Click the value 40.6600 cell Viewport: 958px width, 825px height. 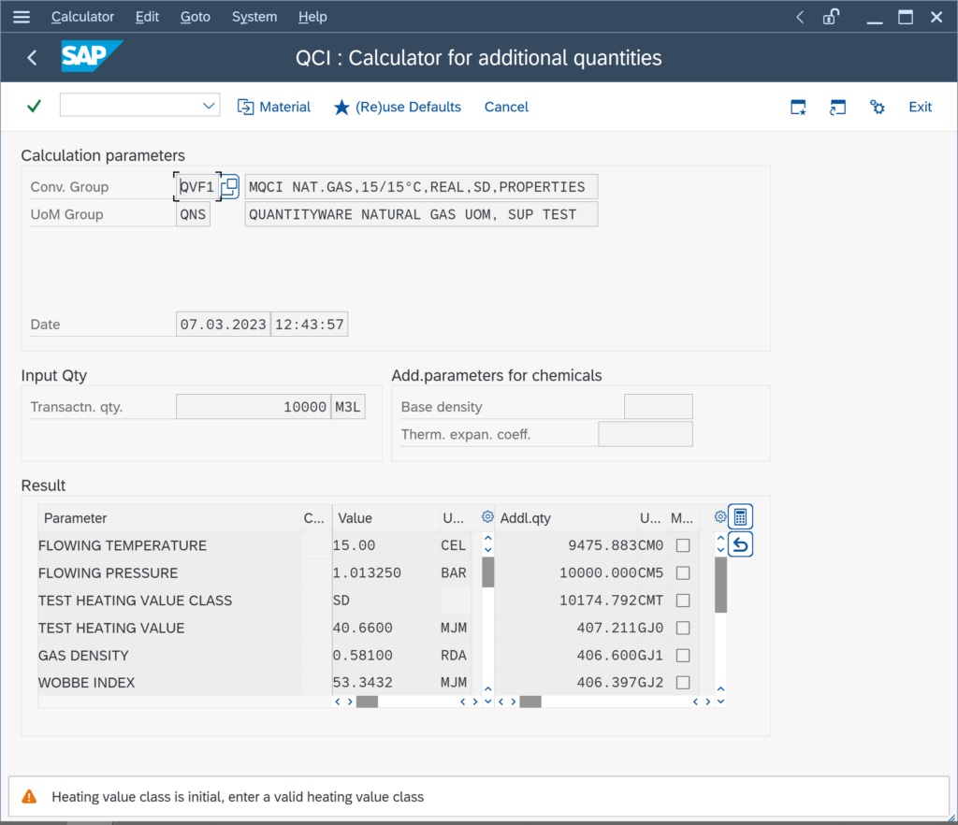[385, 628]
